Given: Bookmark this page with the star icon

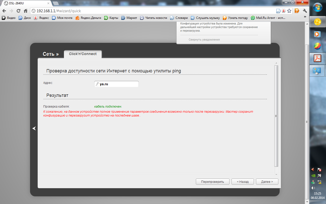Looking at the screenshot, I should tap(289, 11).
